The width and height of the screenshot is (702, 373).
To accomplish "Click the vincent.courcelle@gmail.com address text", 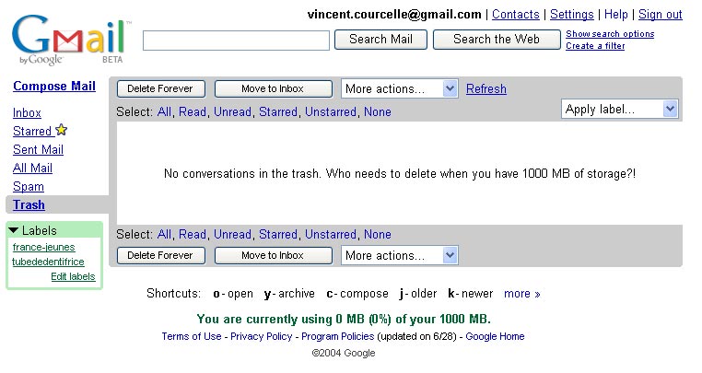I will pyautogui.click(x=394, y=15).
